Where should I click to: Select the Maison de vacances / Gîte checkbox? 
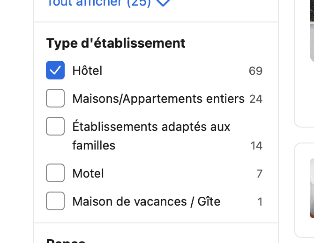pos(55,201)
